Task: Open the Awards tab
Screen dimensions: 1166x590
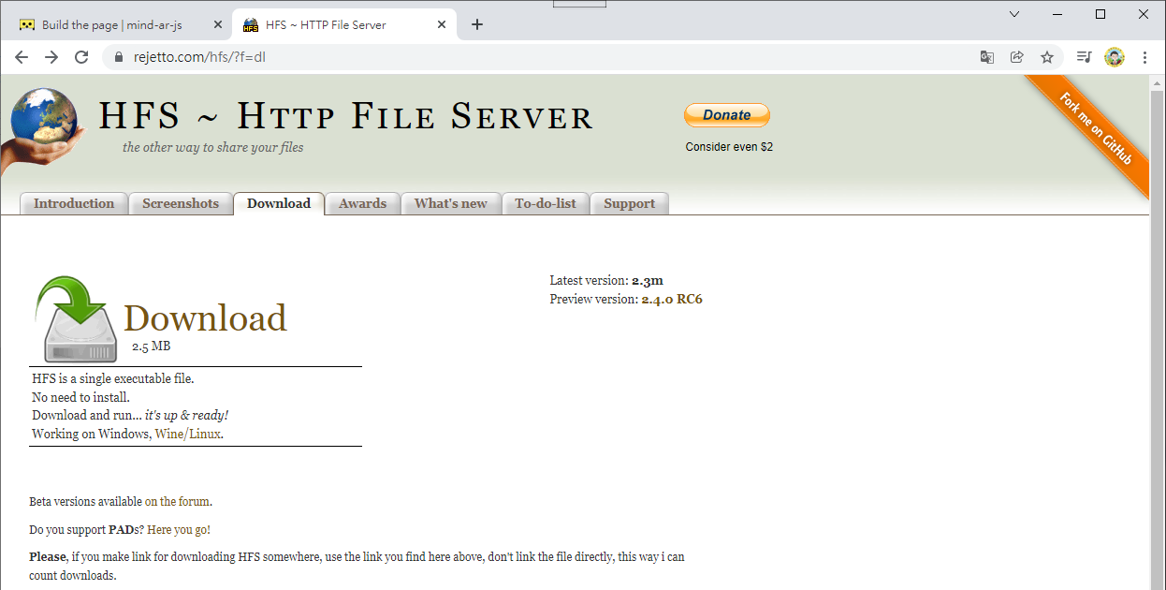Action: pyautogui.click(x=363, y=203)
